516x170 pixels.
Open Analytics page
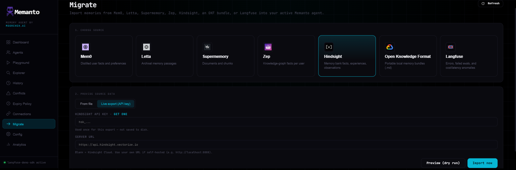coord(29,145)
